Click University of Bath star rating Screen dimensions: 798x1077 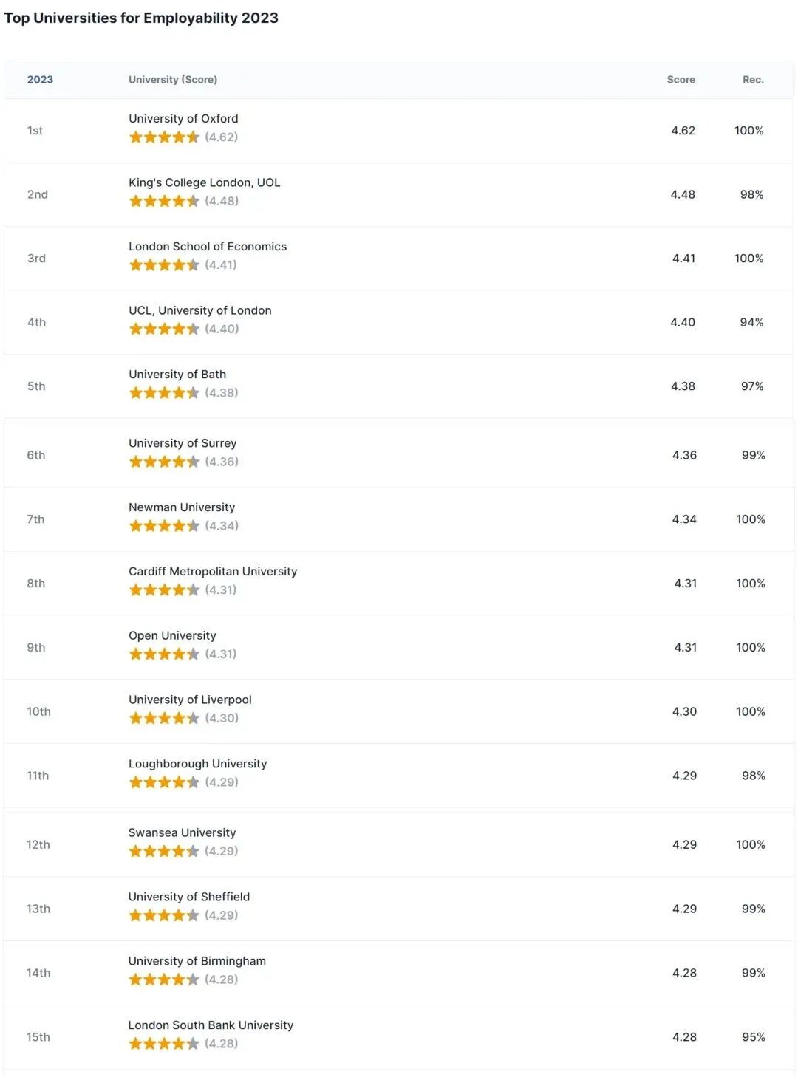point(164,393)
